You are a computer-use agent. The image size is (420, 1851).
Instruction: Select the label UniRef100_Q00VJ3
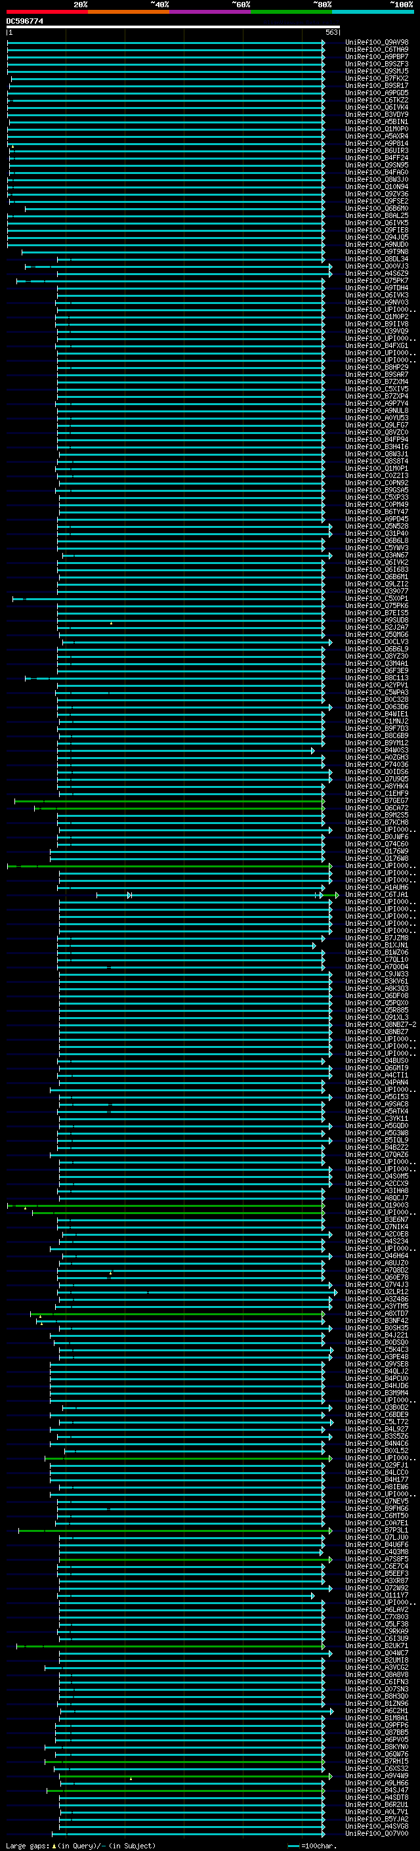[377, 267]
